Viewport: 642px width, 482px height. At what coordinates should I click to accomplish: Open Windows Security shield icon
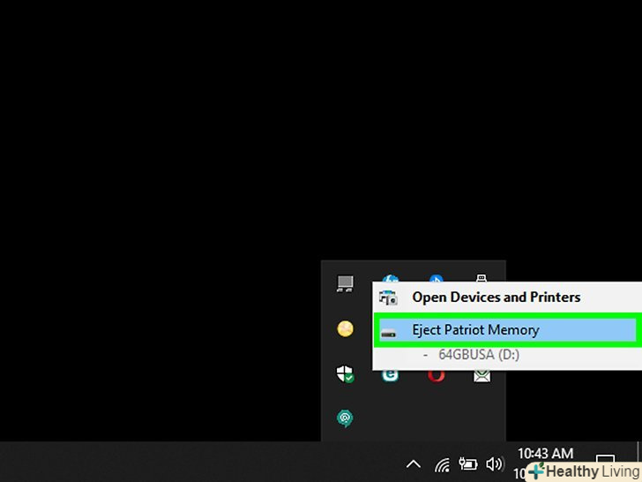pos(345,373)
